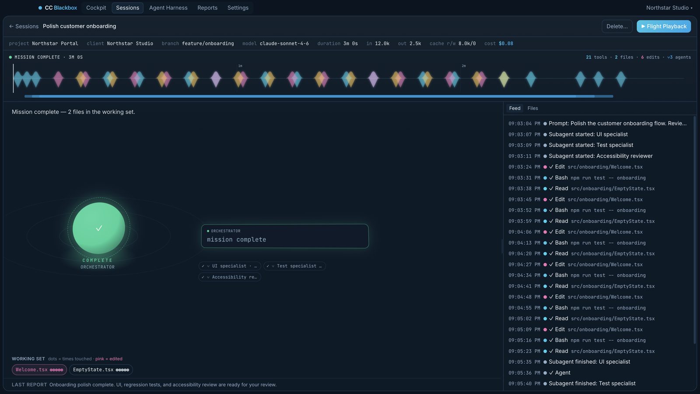Click the green Complete Orchestrator orb
This screenshot has width=700, height=394.
point(99,228)
